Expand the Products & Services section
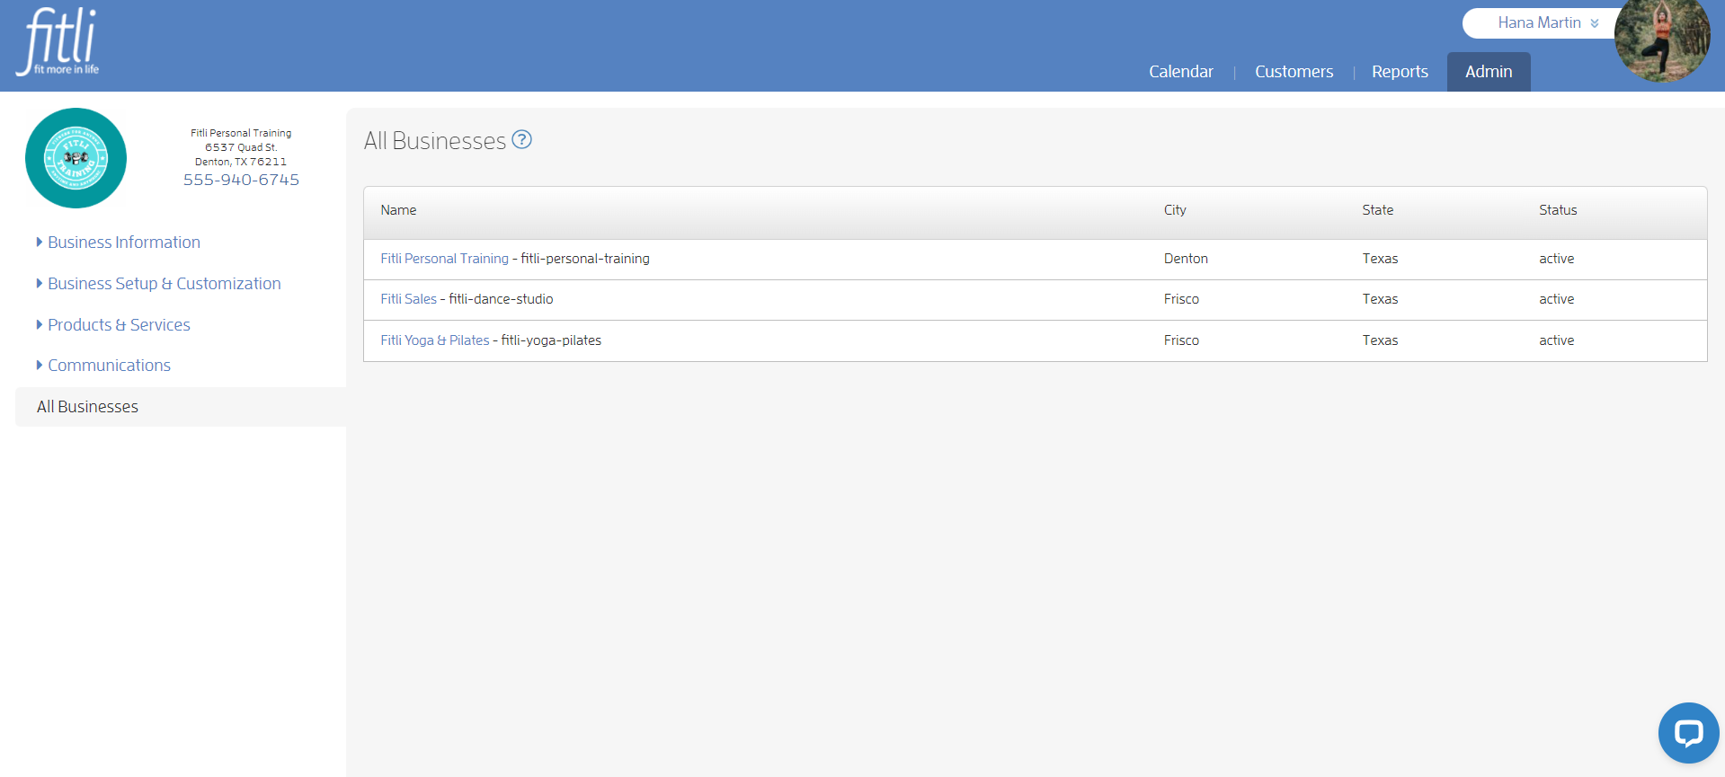Screen dimensions: 1725x777 coord(112,325)
